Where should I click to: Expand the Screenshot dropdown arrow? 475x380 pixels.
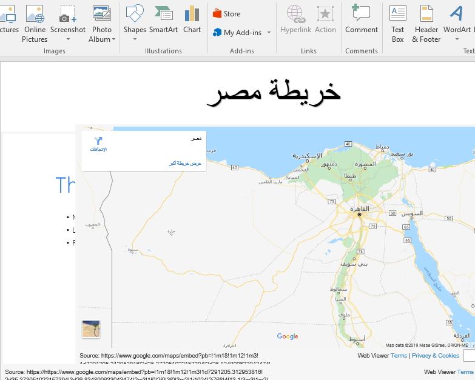[68, 39]
